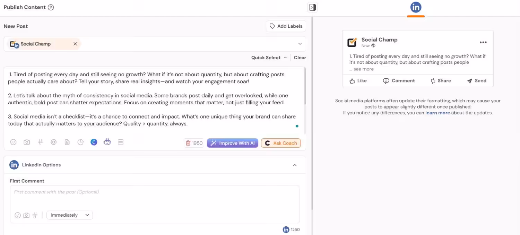
Task: Click the LinkedIn icon beside 1250 counter
Action: coord(286,229)
